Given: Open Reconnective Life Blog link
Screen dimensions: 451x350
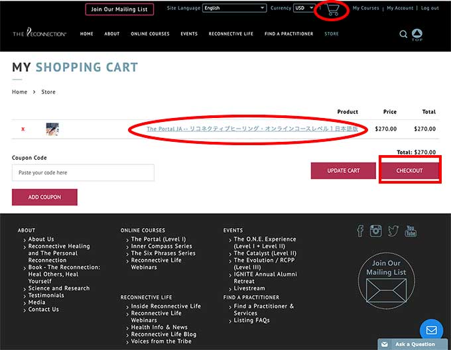Looking at the screenshot, I should point(164,334).
